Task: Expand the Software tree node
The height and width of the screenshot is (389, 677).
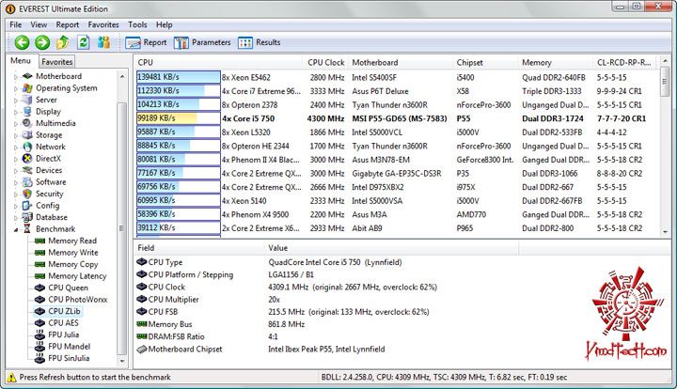Action: [16, 182]
